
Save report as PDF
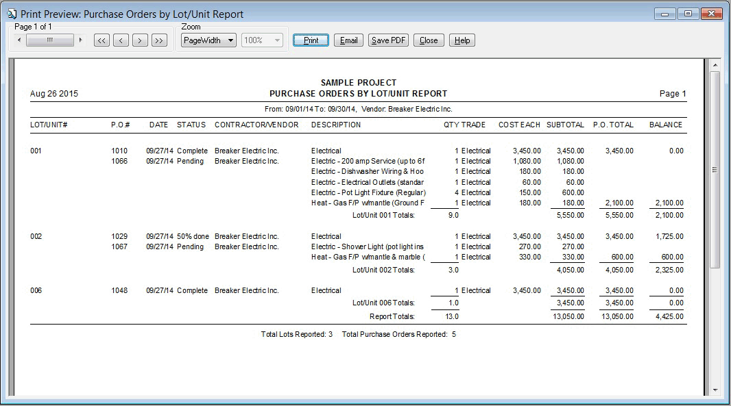(388, 40)
